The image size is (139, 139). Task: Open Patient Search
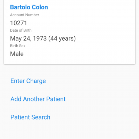(x=30, y=117)
